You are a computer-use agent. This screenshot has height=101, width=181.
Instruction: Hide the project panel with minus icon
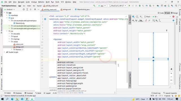[x=38, y=9]
